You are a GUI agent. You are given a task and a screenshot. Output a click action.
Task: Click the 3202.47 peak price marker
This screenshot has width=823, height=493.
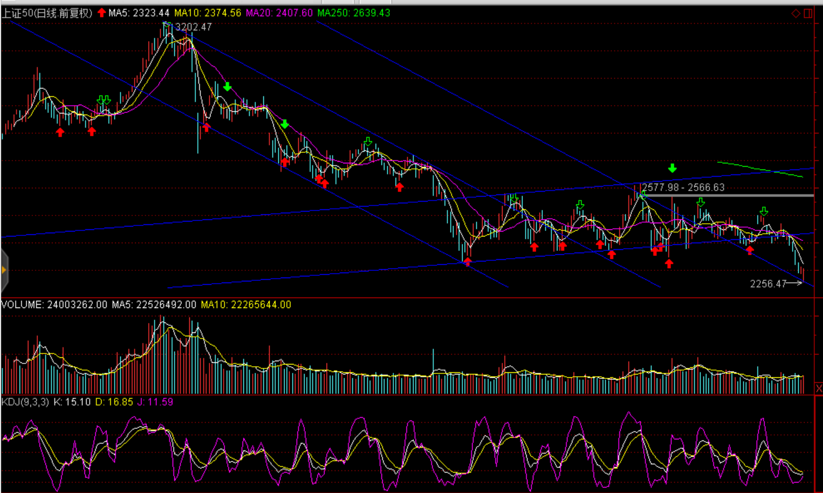click(x=193, y=27)
